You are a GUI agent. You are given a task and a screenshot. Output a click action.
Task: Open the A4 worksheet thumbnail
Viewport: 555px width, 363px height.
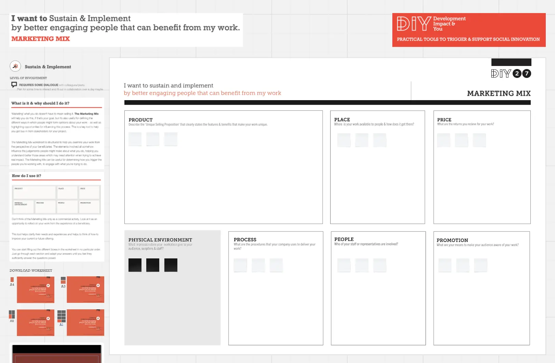(x=36, y=290)
